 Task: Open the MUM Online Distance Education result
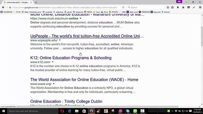point(87,15)
